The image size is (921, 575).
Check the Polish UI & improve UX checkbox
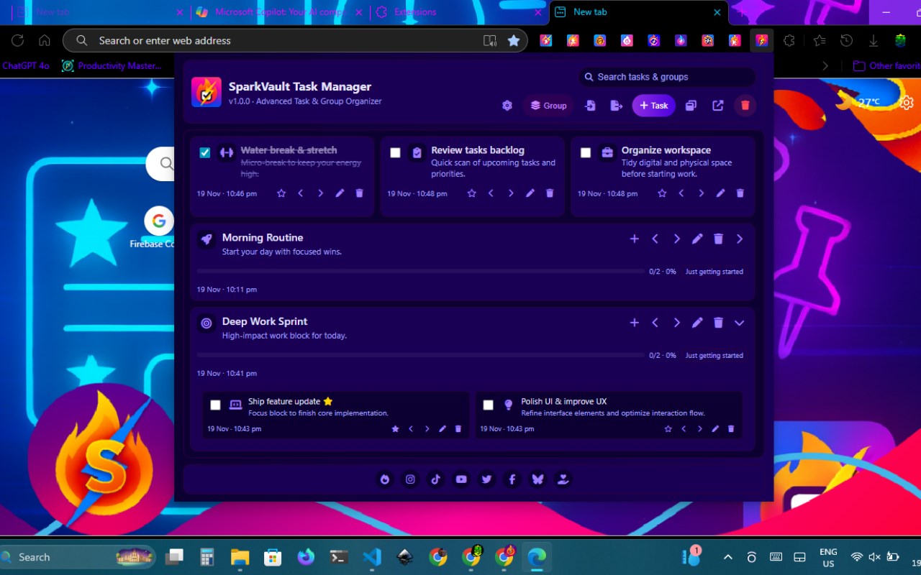pos(488,405)
